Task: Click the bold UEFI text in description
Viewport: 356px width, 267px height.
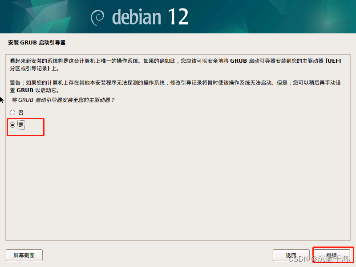Action: 333,61
